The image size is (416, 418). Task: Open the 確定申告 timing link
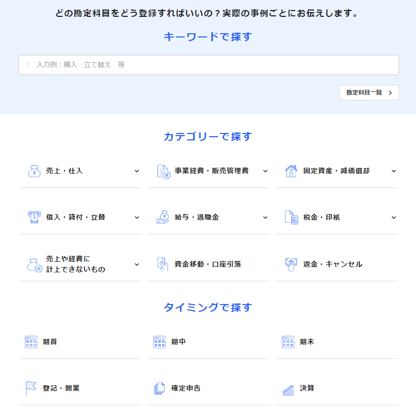pos(208,388)
